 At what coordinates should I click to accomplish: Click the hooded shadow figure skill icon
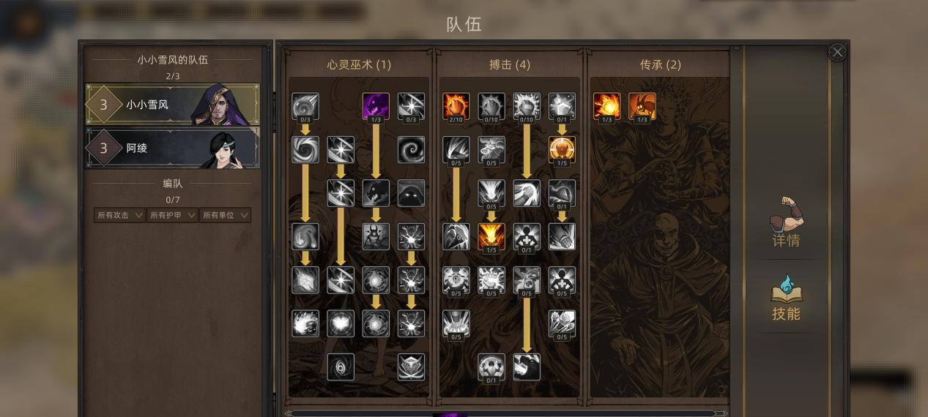coord(411,193)
